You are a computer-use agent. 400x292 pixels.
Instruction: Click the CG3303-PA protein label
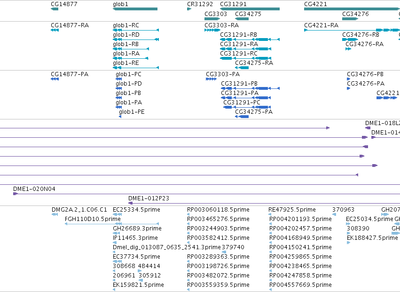tap(223, 74)
